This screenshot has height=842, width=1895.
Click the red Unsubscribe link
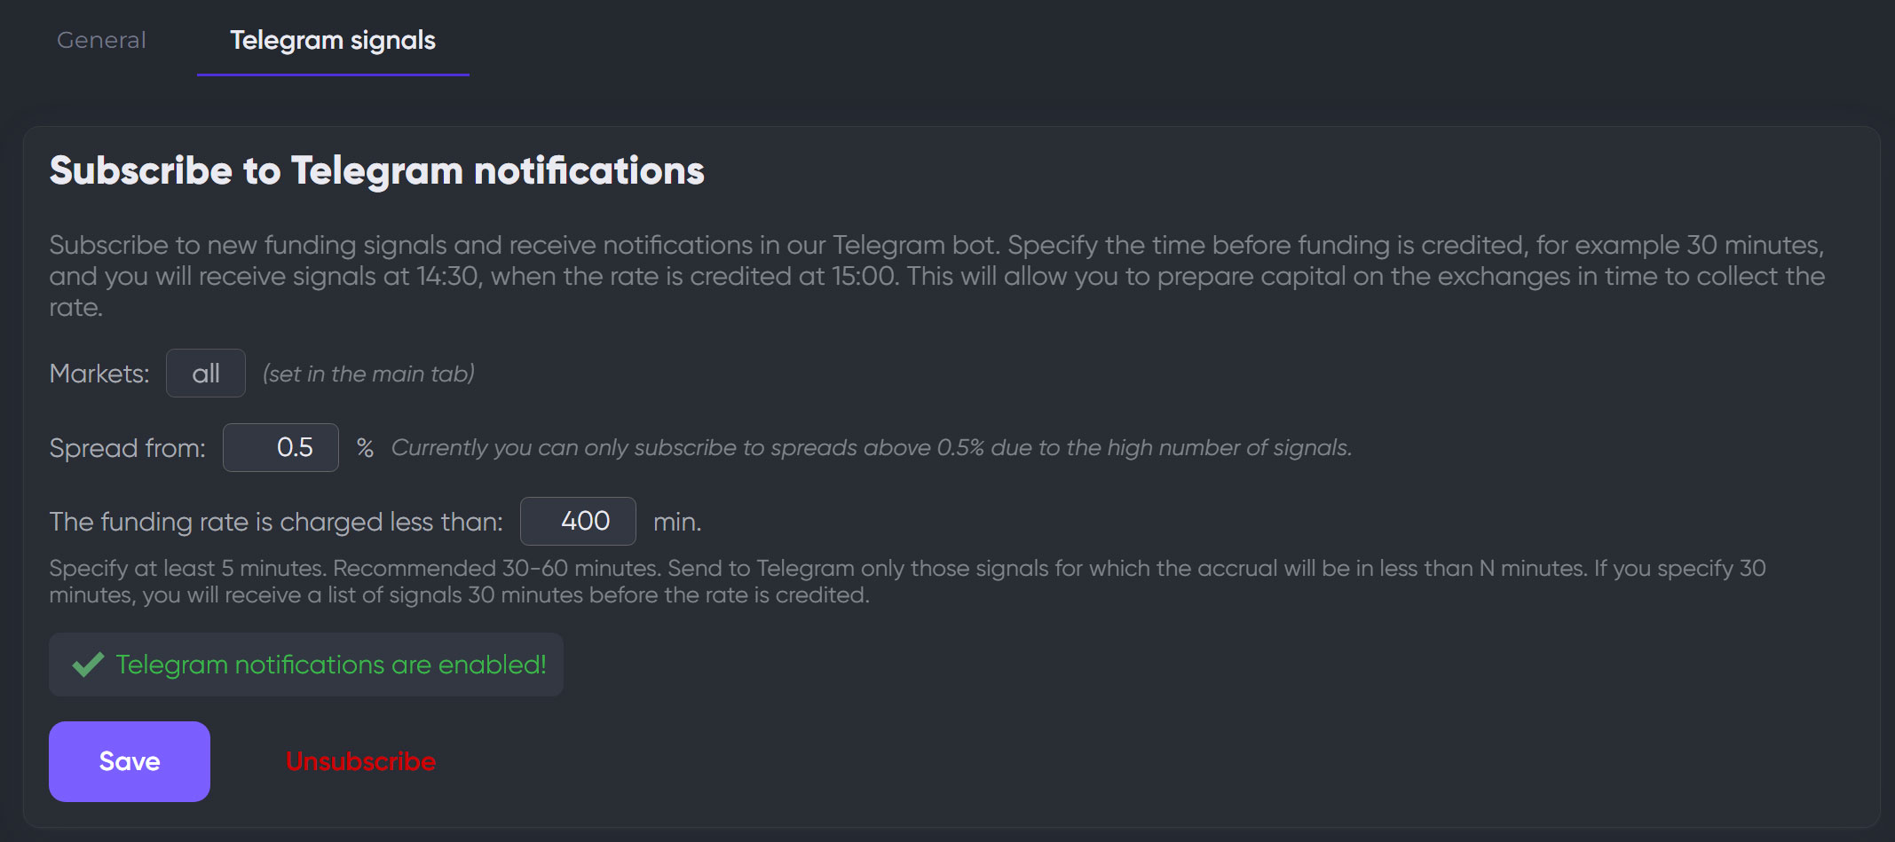pos(360,761)
